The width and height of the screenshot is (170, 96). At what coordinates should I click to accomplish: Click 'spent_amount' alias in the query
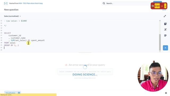coord(38,40)
